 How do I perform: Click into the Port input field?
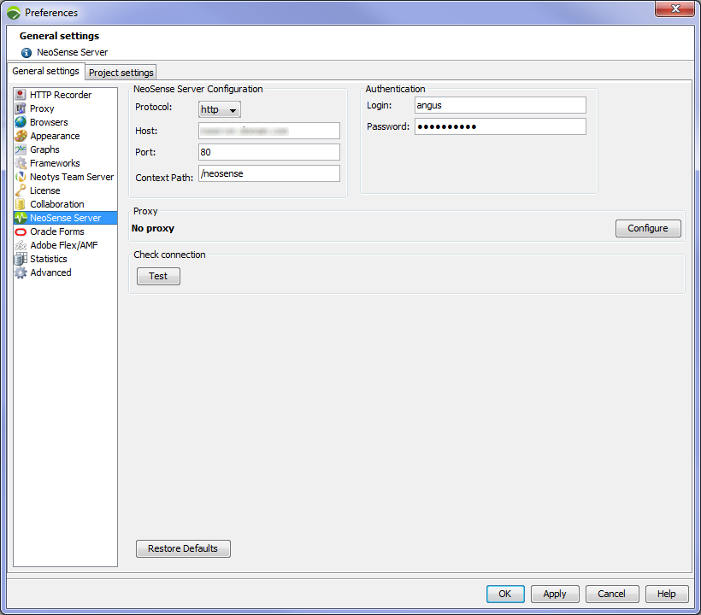(268, 152)
